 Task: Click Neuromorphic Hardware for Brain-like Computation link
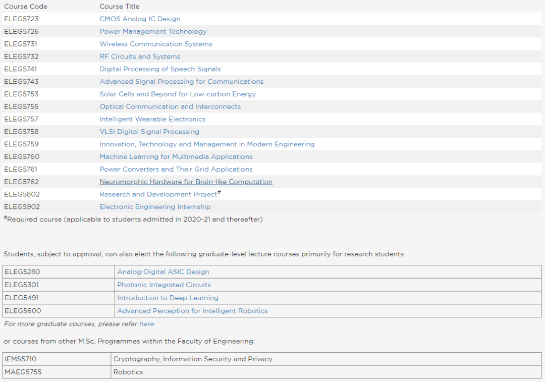[186, 182]
